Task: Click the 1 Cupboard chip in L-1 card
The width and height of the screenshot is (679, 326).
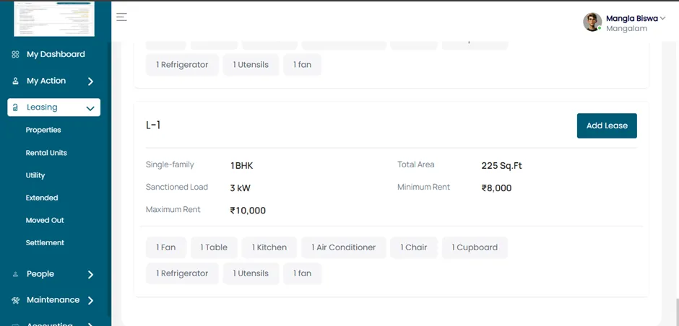Action: [475, 247]
